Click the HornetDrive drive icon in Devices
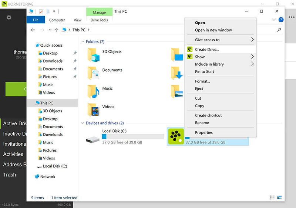Image resolution: width=296 pixels, height=208 pixels. [x=176, y=136]
